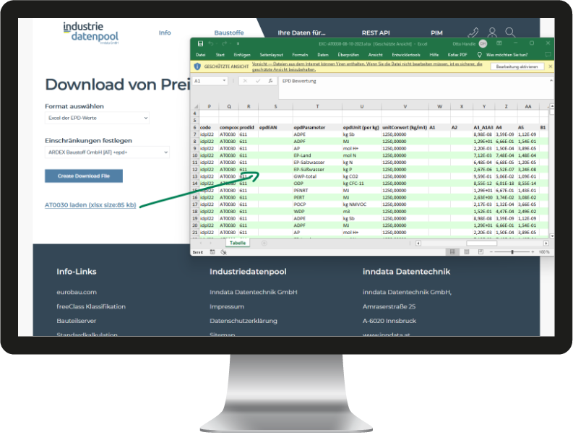Open Ribbon Display Options icon
The width and height of the screenshot is (573, 435).
(499, 43)
